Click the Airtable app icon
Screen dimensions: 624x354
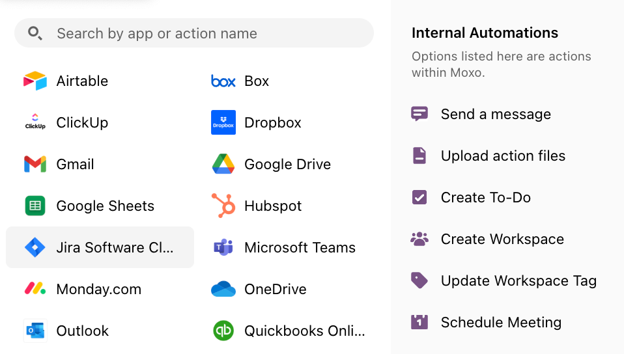(35, 81)
